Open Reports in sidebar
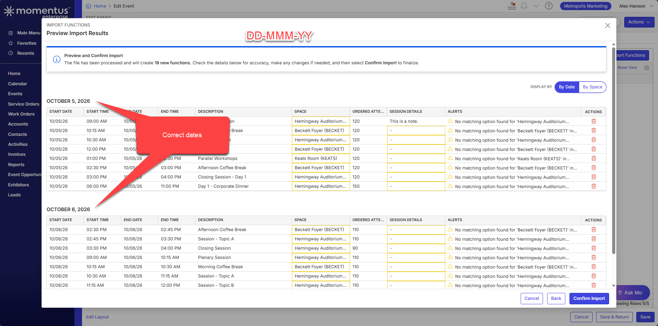Screen dimensions: 658x326 click(x=16, y=165)
